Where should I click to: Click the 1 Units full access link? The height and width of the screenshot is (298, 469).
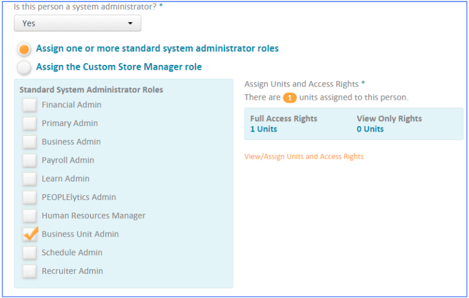263,129
